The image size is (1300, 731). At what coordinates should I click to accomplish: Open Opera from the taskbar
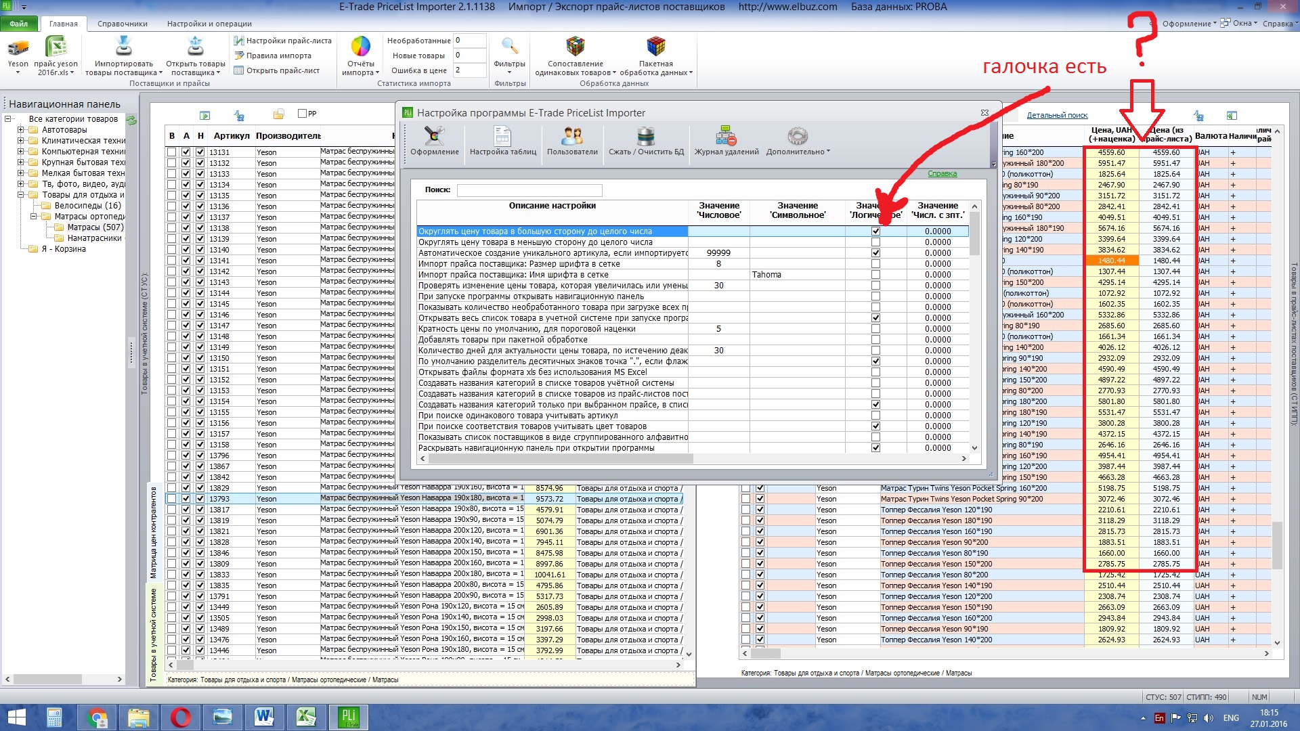[x=180, y=717]
